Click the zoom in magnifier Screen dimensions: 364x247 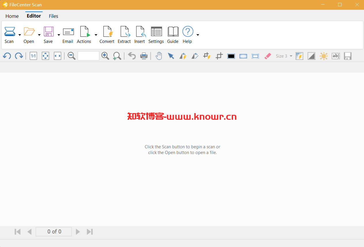[x=105, y=56]
